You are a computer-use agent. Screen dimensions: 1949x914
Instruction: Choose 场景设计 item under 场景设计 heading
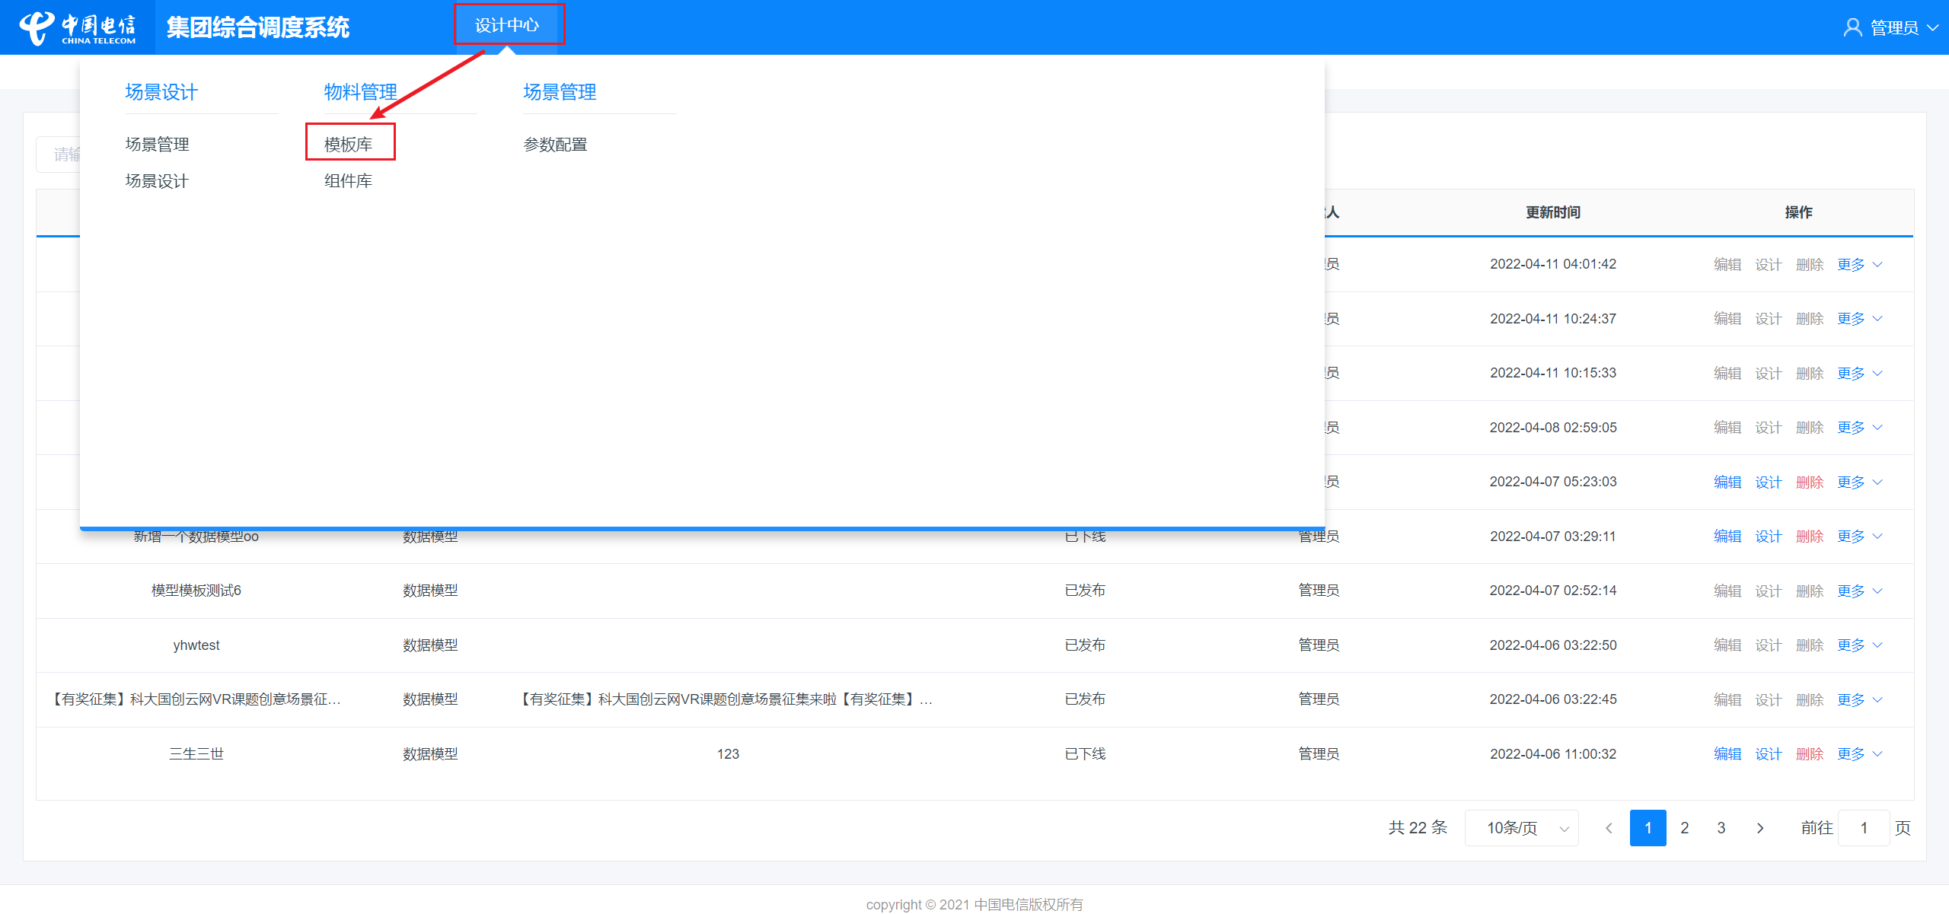[157, 181]
